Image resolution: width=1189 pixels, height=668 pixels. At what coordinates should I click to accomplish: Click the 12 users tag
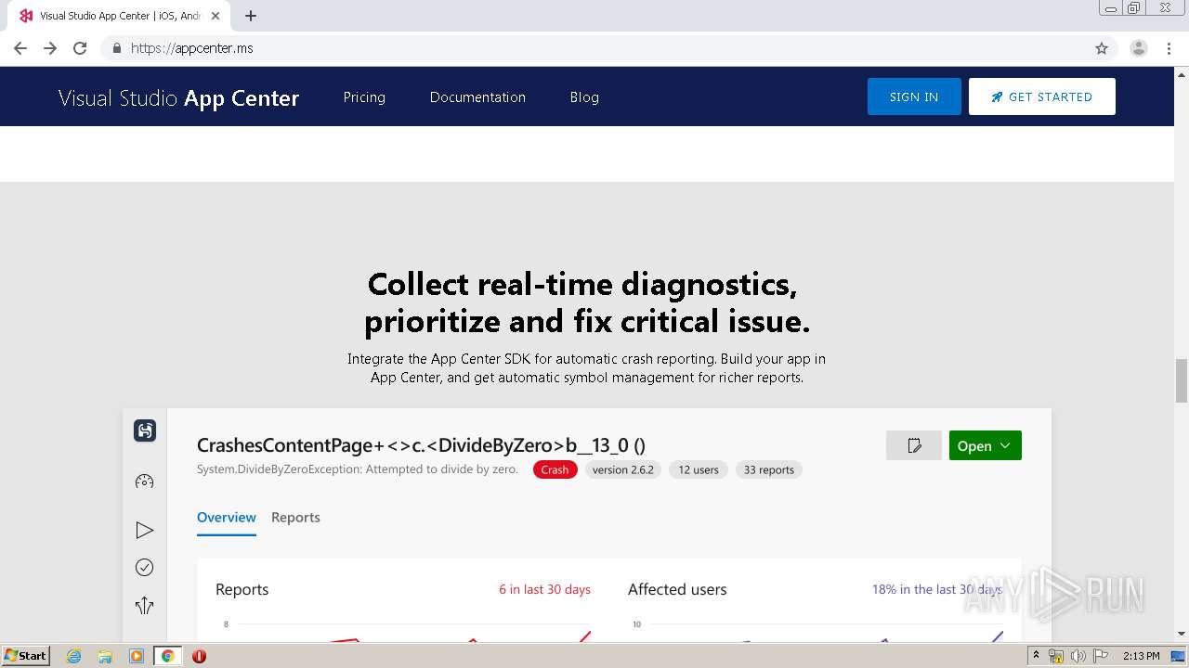699,469
